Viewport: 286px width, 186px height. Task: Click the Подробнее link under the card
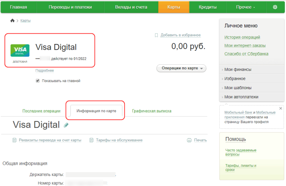coord(44,71)
